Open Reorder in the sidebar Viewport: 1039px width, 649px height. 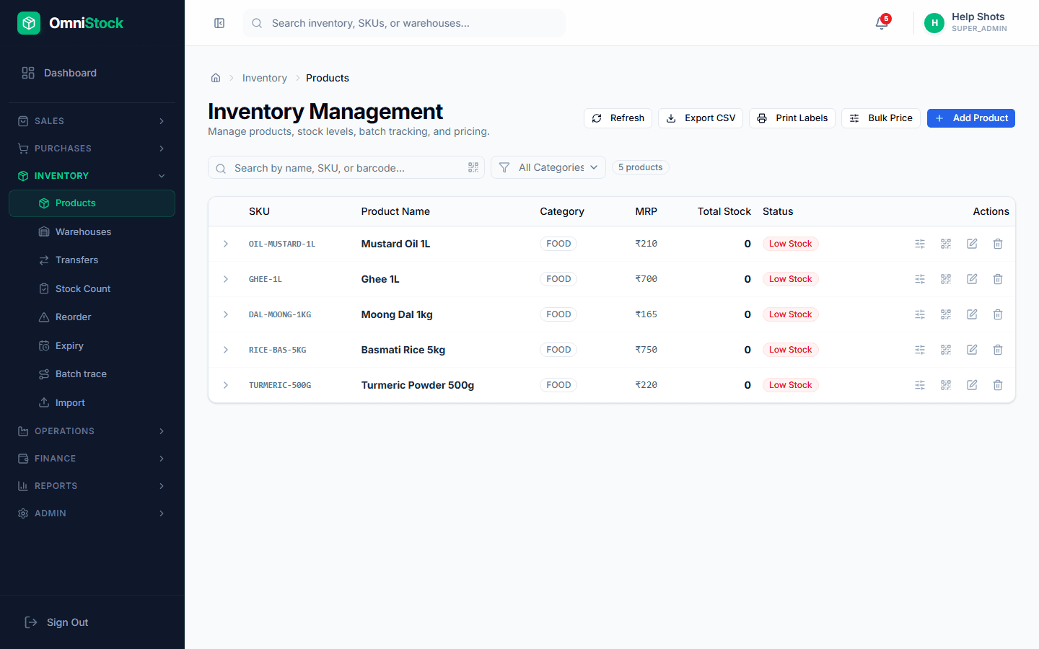click(x=92, y=317)
